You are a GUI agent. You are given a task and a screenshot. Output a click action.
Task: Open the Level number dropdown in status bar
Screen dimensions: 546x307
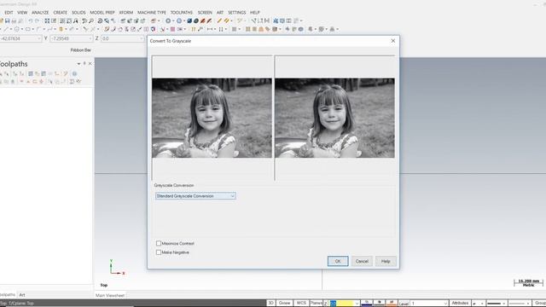(445, 304)
